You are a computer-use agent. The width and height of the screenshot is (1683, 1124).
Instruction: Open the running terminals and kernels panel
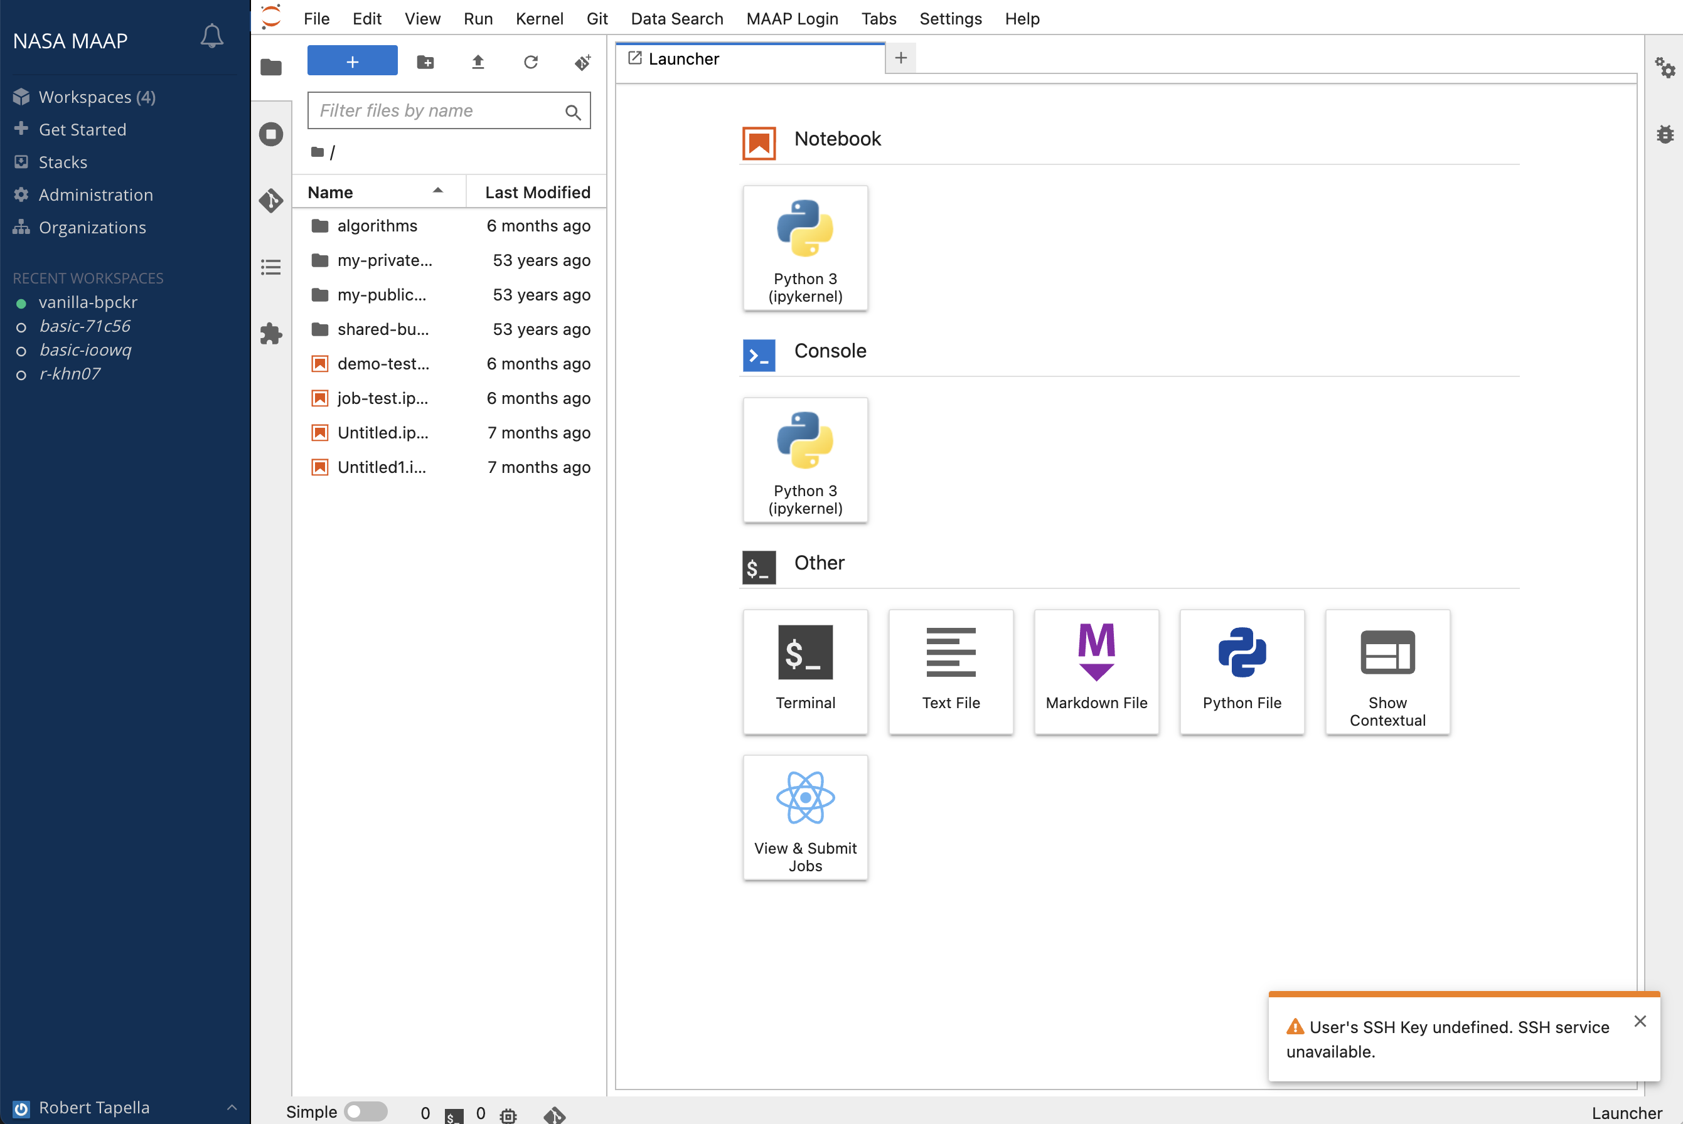tap(270, 134)
